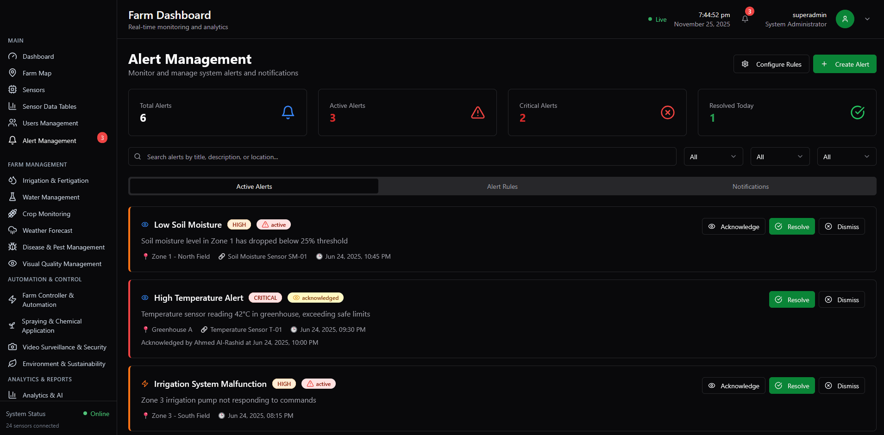Click the Weather Forecast cloud icon
The image size is (884, 435).
[x=13, y=230]
